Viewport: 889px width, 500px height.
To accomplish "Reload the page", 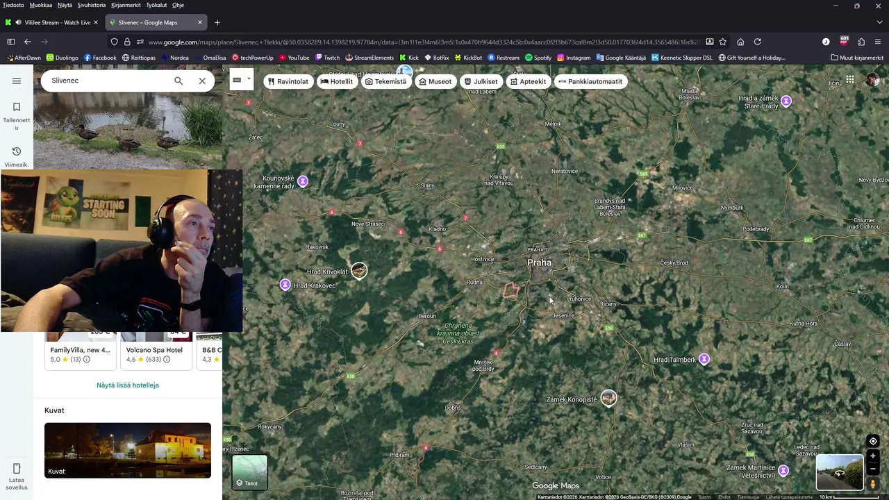I will [x=758, y=42].
